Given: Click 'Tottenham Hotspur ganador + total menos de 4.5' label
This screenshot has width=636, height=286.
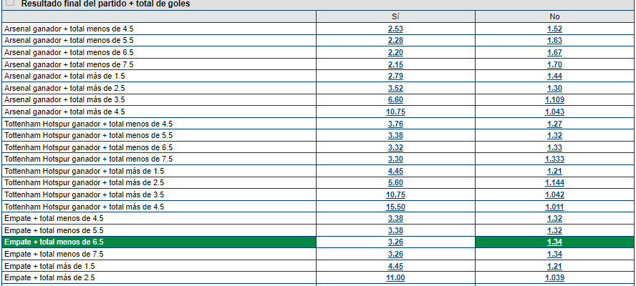Looking at the screenshot, I should pyautogui.click(x=88, y=124).
